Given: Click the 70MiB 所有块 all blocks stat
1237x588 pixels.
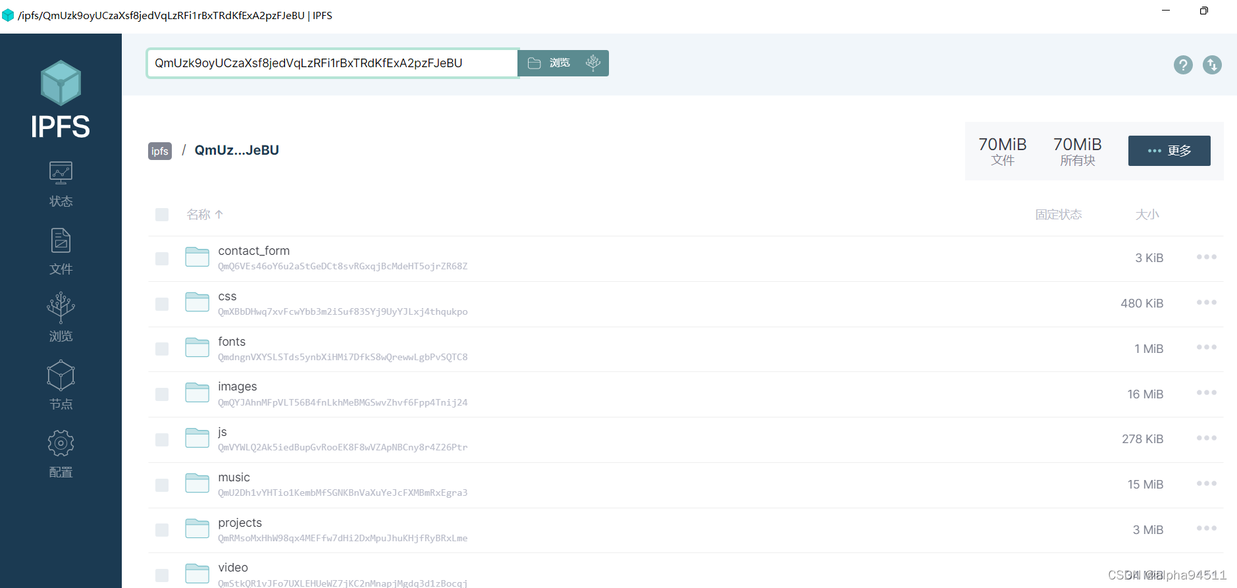Looking at the screenshot, I should pos(1078,151).
